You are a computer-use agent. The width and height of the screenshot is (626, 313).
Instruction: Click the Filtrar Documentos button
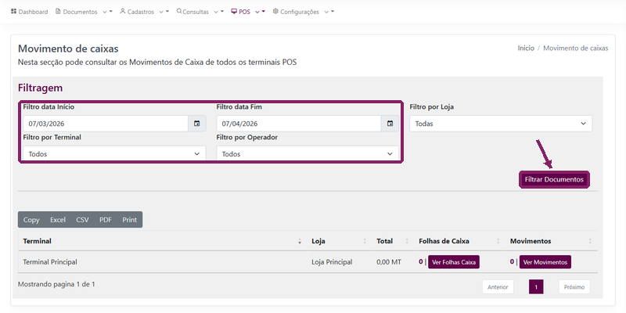tap(554, 179)
